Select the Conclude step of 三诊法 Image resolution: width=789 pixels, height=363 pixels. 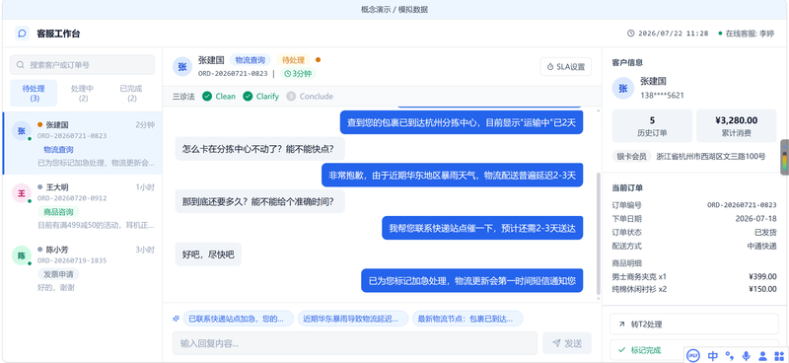(x=310, y=96)
